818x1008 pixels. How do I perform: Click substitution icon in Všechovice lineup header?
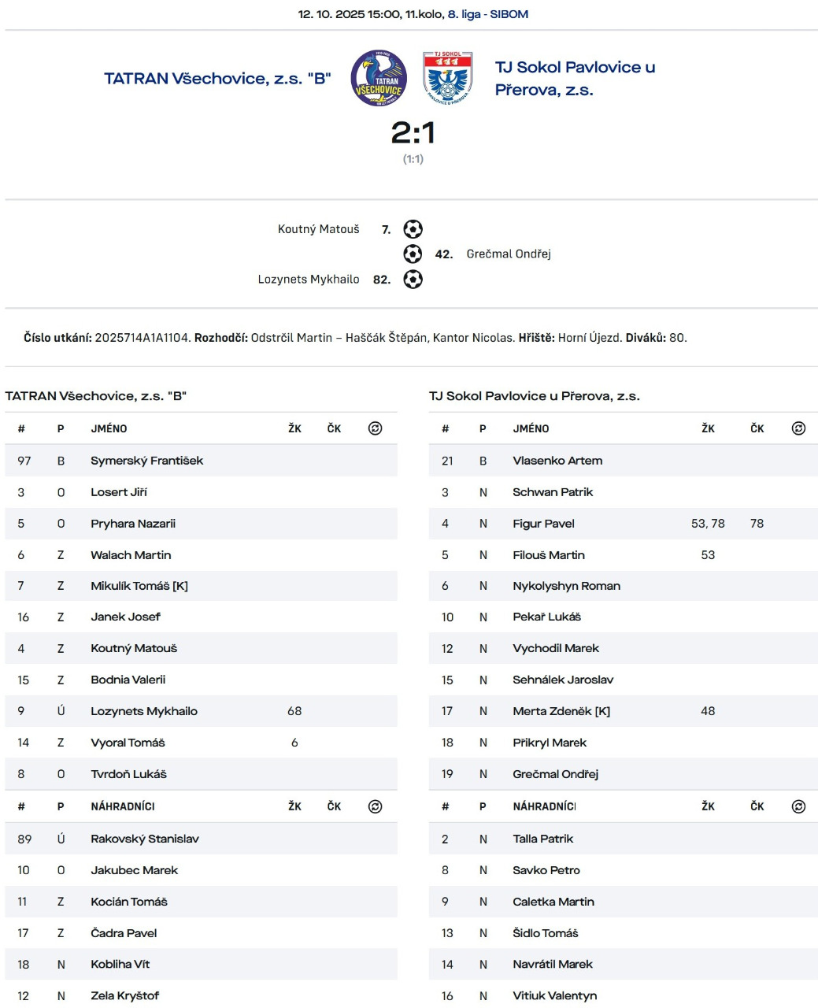376,428
